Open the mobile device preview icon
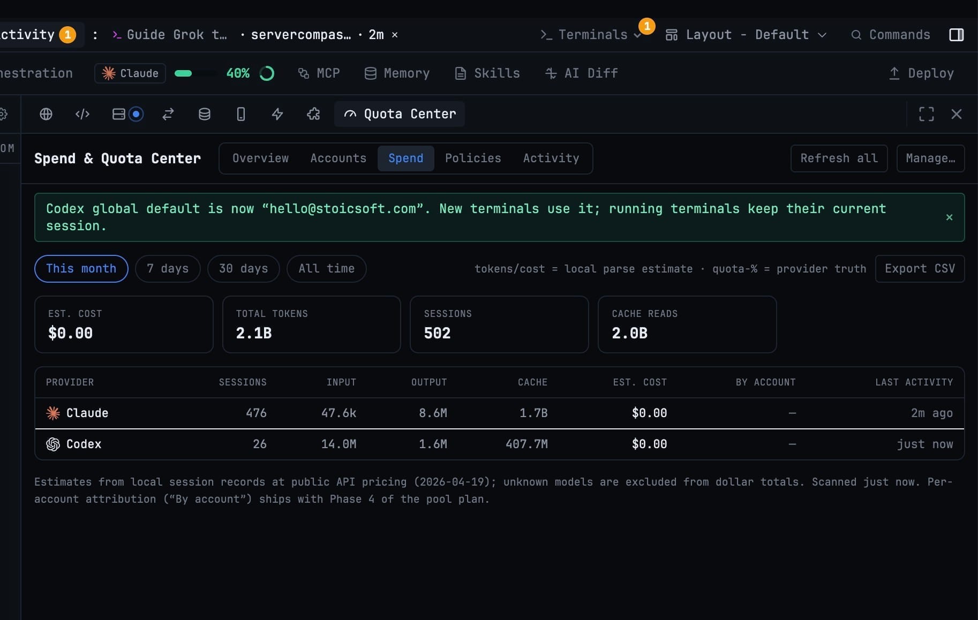 (241, 114)
